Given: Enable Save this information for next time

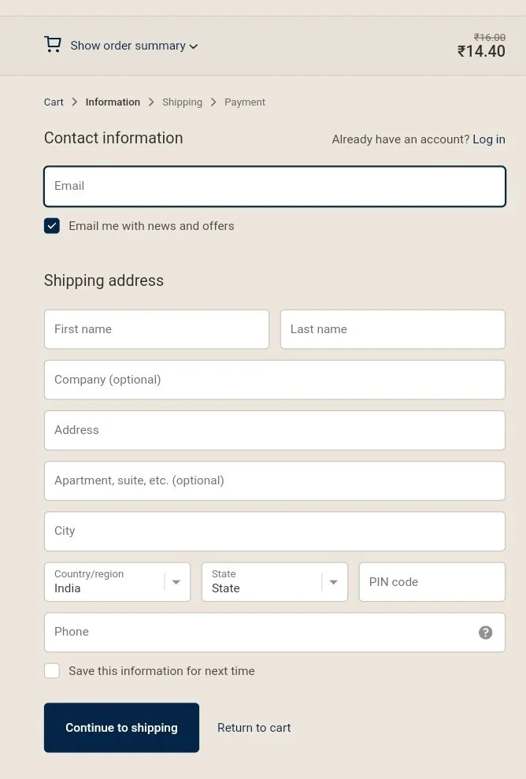Looking at the screenshot, I should [x=52, y=670].
